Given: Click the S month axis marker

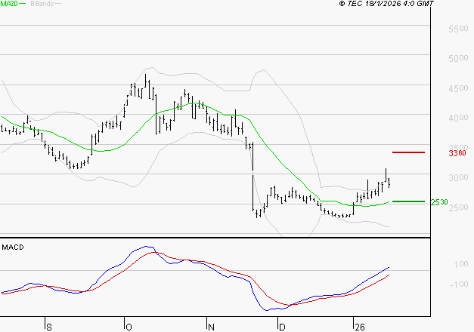Looking at the screenshot, I should (x=49, y=327).
